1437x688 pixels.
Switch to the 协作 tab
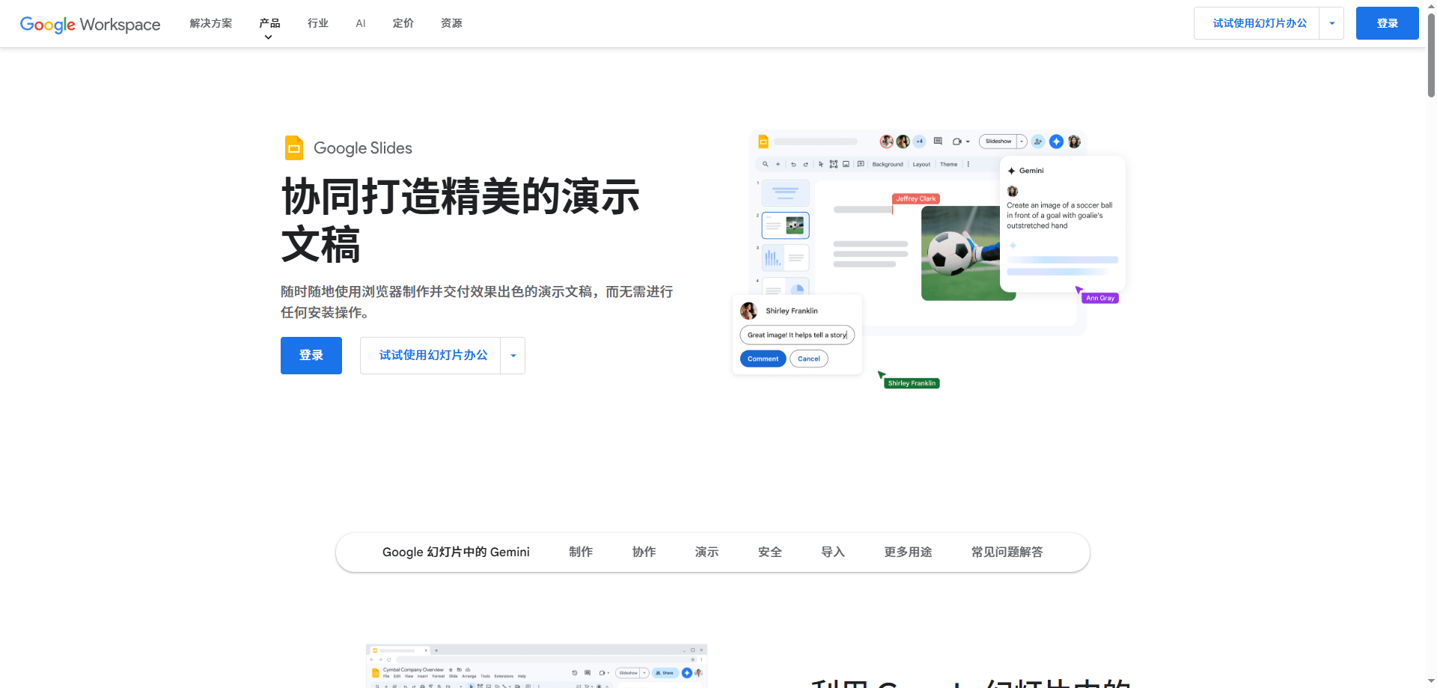click(x=644, y=552)
